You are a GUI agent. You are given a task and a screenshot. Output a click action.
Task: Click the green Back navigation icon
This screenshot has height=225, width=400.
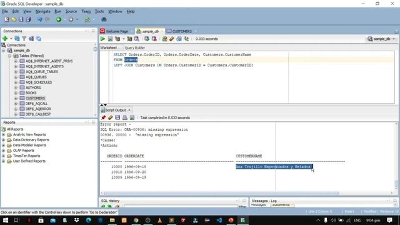[59, 19]
